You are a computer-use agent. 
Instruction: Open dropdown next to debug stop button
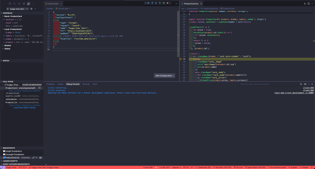tap(170, 3)
